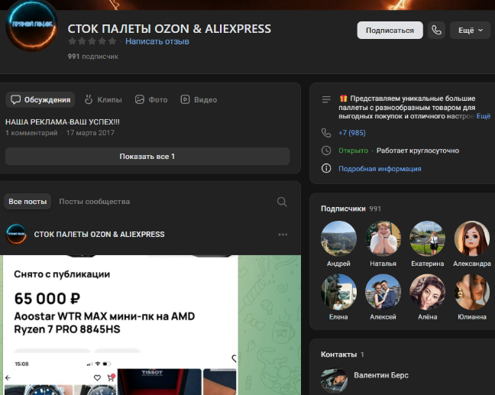Open the Подписчики 991 list heading
Image resolution: width=495 pixels, height=395 pixels.
click(351, 209)
